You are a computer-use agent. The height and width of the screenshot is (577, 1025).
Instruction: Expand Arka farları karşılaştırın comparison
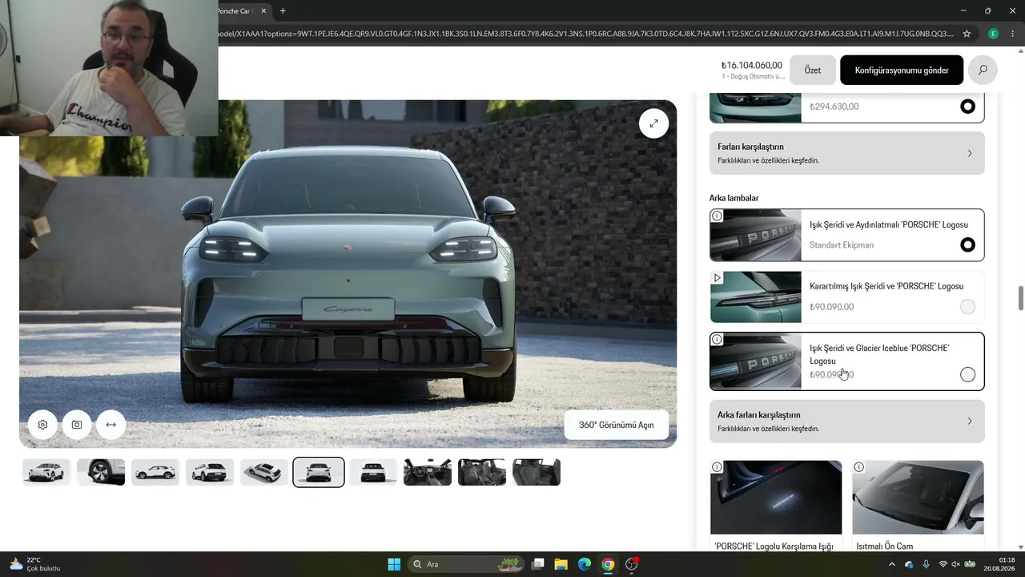point(847,422)
